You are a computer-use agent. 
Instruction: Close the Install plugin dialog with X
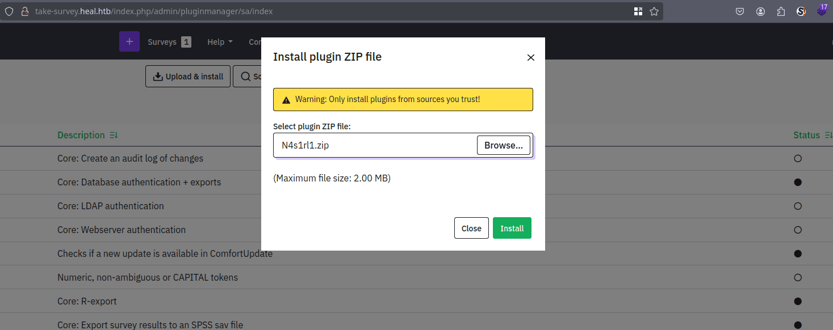[531, 57]
